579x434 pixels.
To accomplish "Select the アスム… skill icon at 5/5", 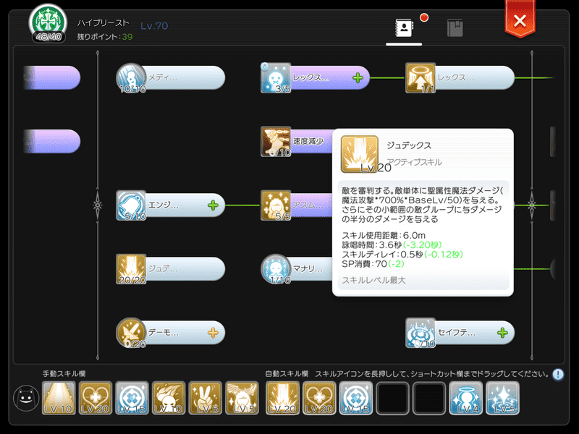I will (x=276, y=205).
